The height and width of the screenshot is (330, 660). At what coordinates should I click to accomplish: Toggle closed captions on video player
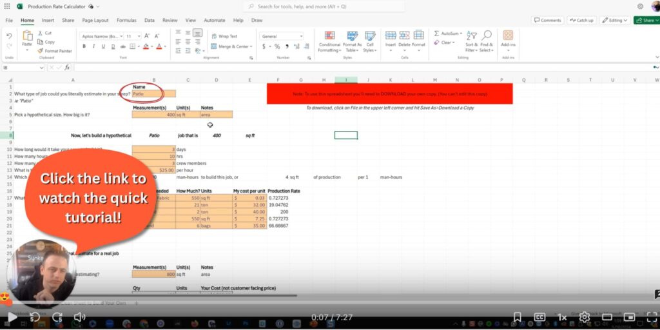[539, 317]
